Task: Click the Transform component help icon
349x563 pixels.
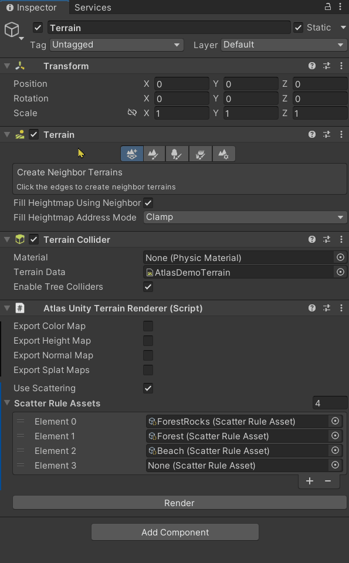Action: [311, 66]
